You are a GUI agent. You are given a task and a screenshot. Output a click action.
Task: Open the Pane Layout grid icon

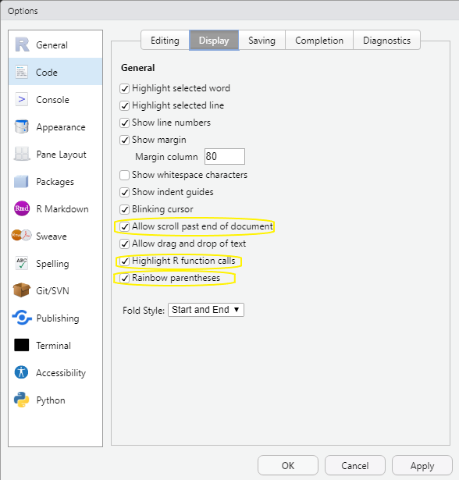pyautogui.click(x=21, y=154)
